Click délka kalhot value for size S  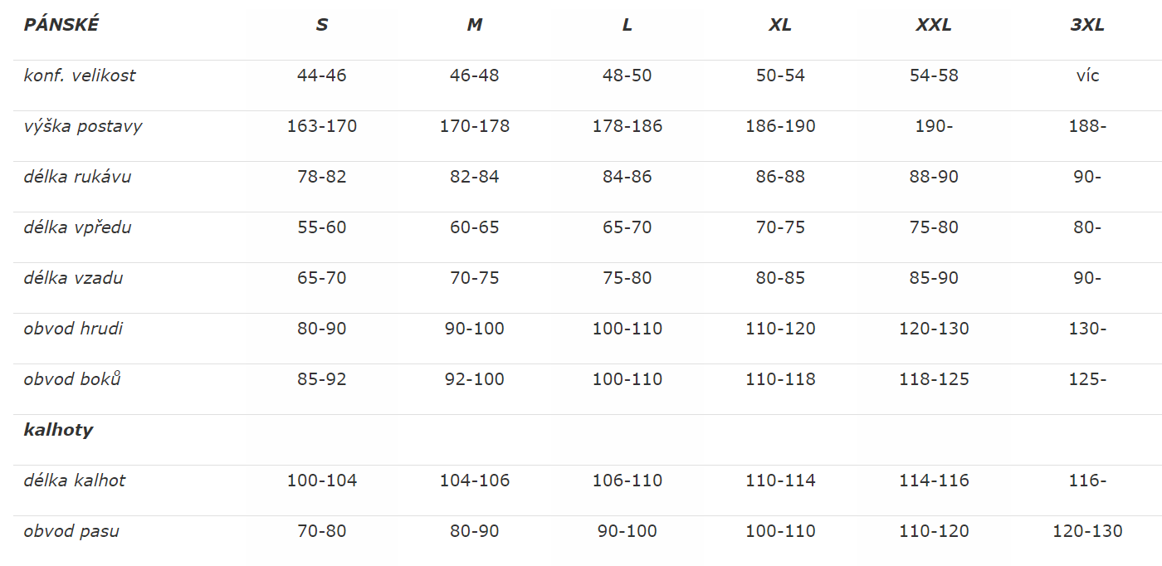322,481
